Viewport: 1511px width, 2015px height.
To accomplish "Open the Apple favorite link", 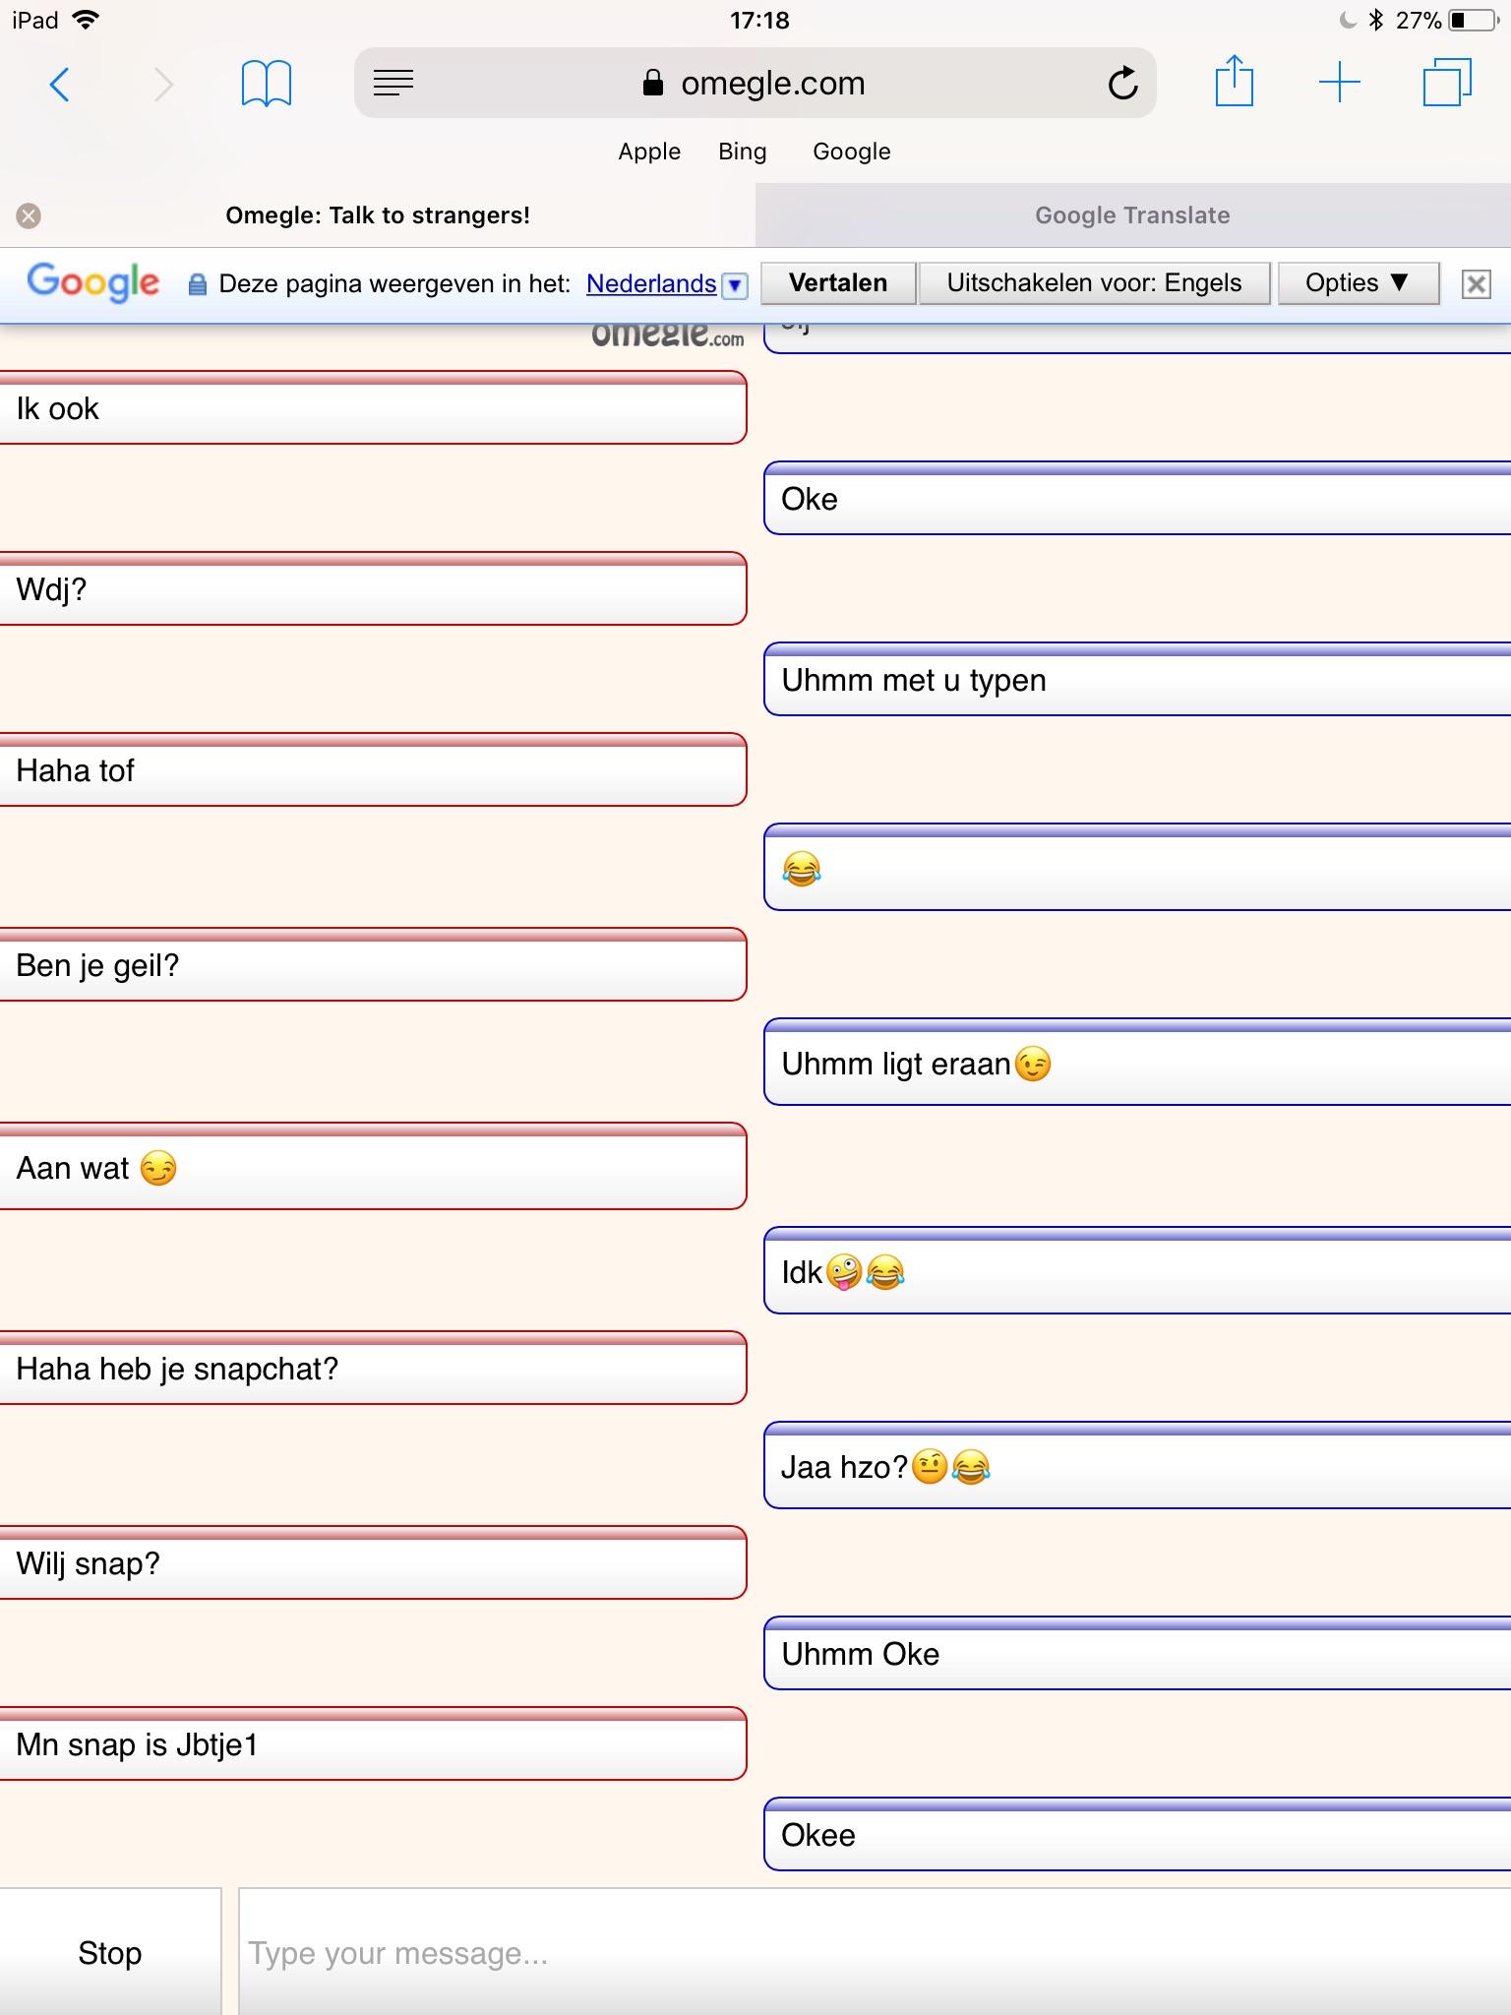I will tap(649, 152).
